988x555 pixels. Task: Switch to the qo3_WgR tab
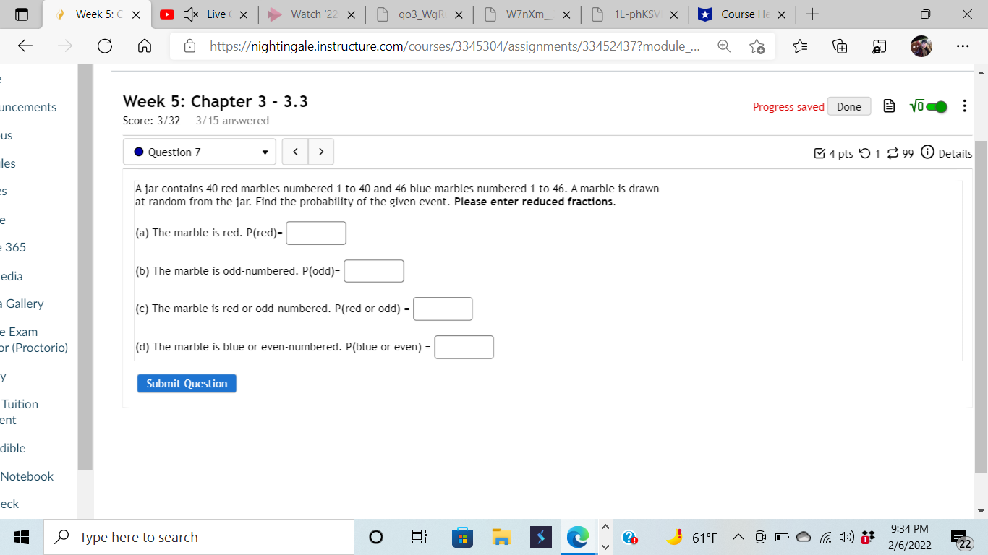[x=418, y=14]
